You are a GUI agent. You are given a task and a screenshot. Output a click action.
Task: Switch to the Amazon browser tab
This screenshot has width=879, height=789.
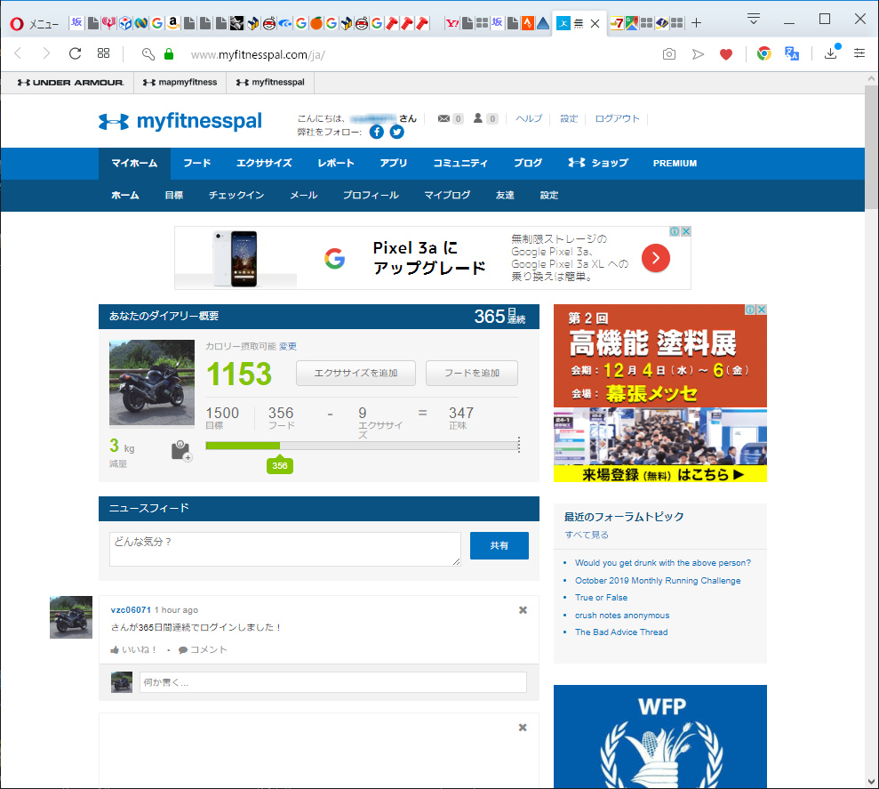(173, 23)
